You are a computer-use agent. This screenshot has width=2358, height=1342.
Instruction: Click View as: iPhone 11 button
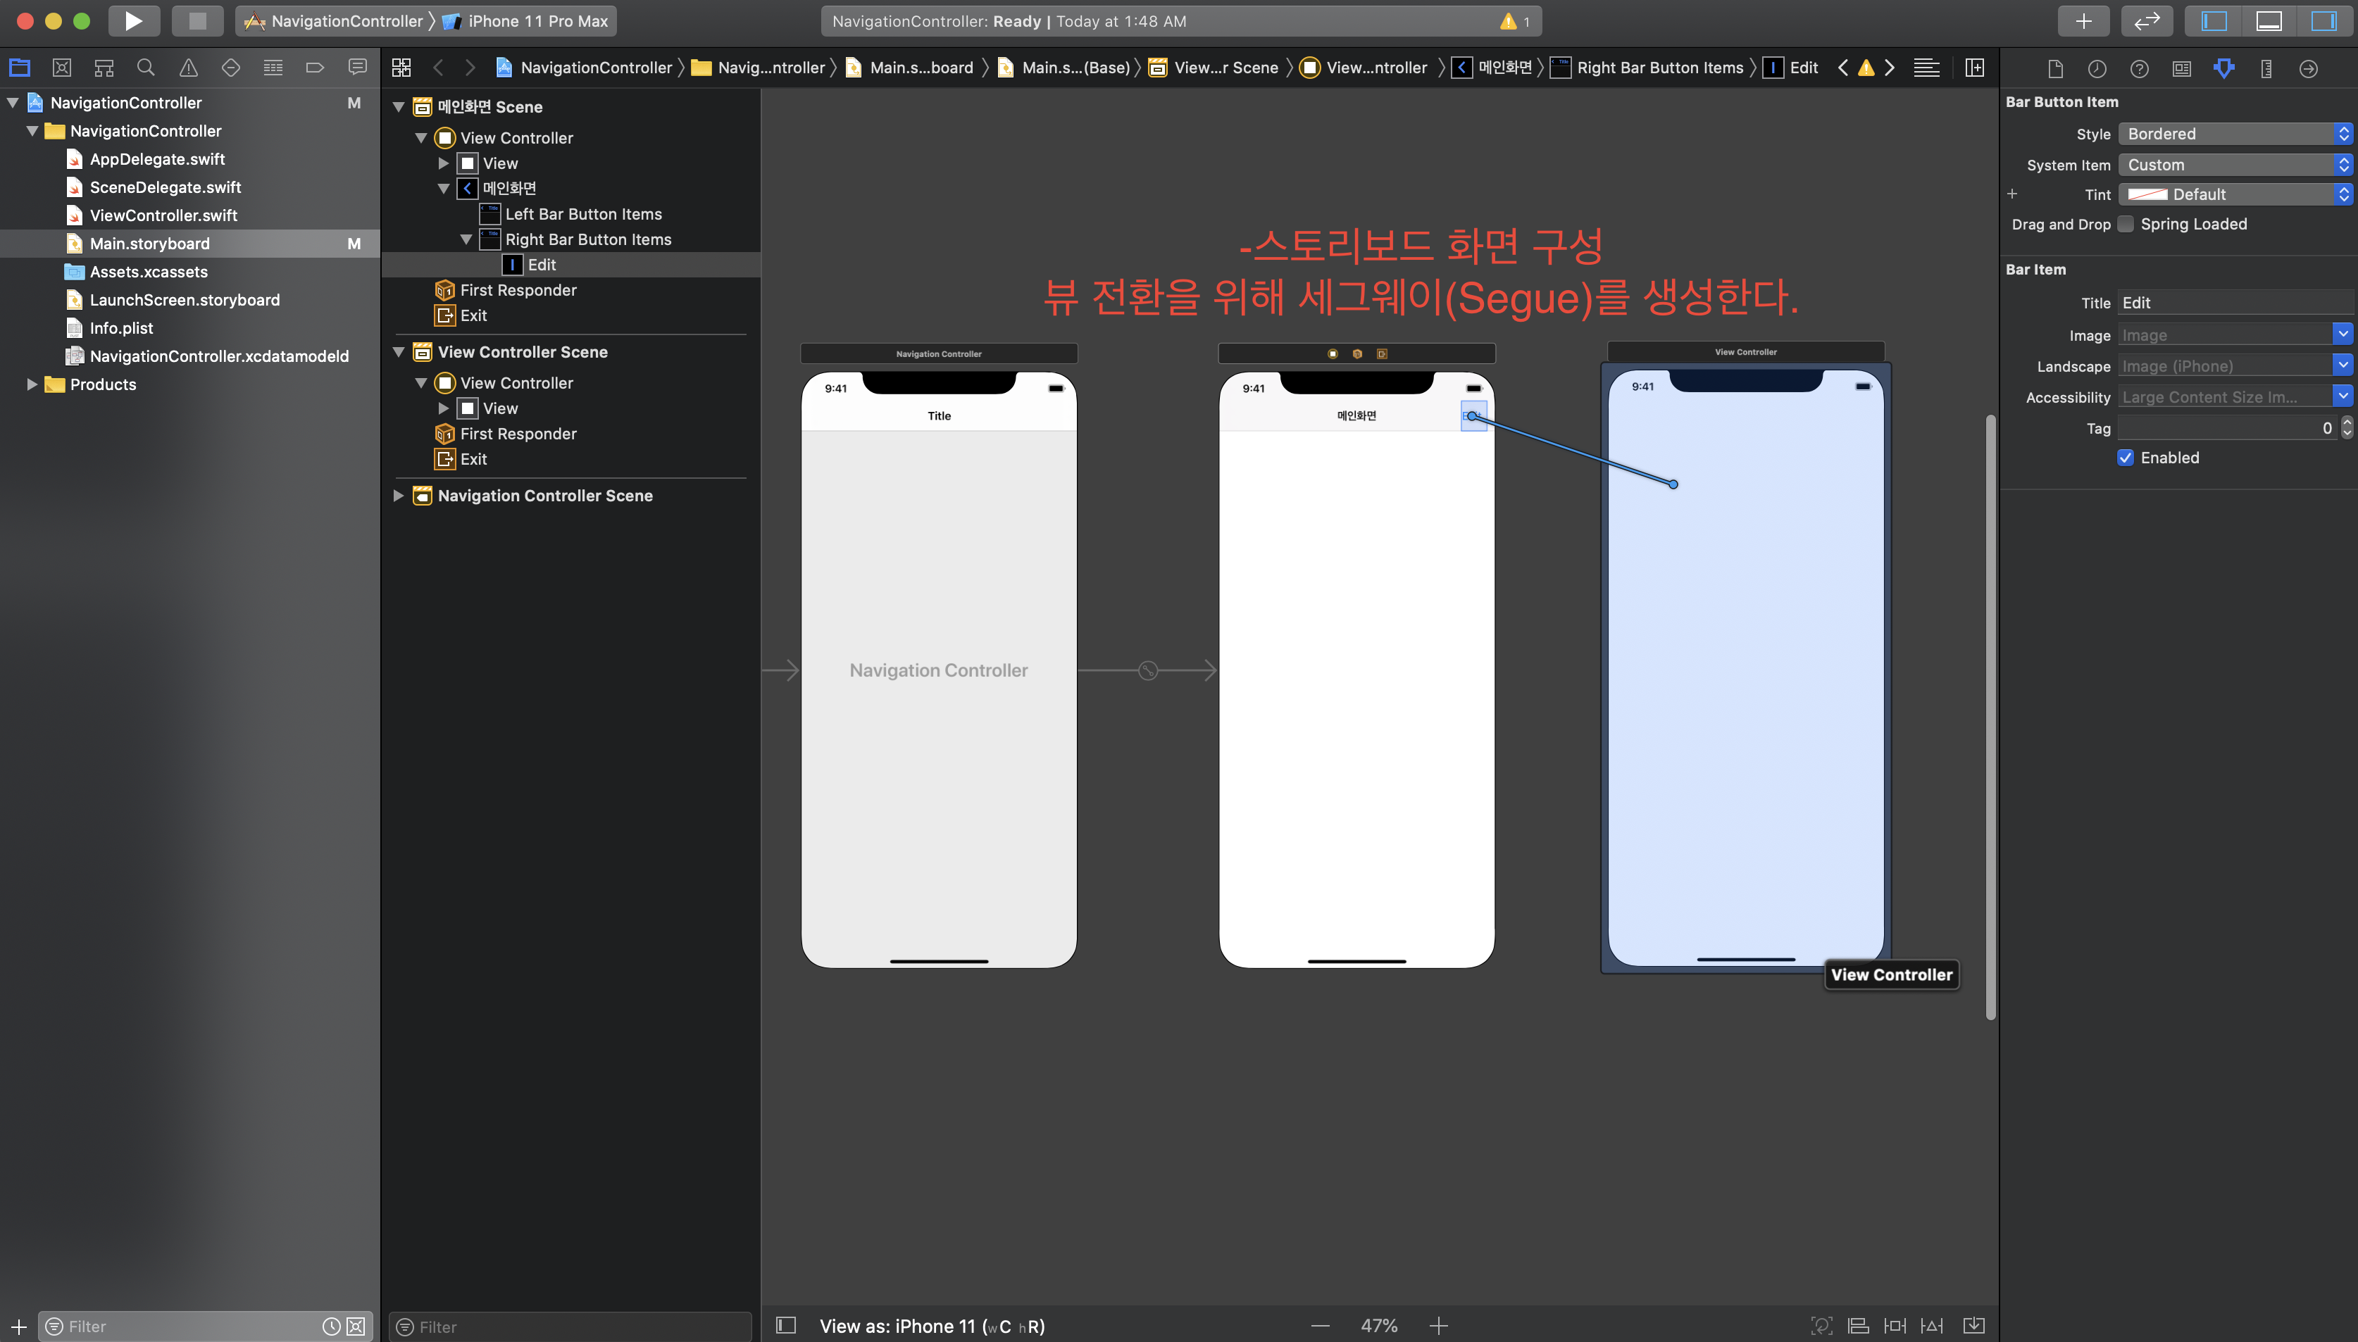[931, 1325]
